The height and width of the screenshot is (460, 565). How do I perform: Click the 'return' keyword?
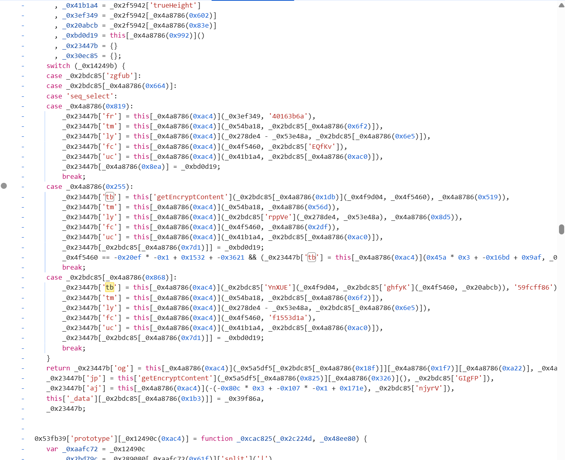(58, 368)
